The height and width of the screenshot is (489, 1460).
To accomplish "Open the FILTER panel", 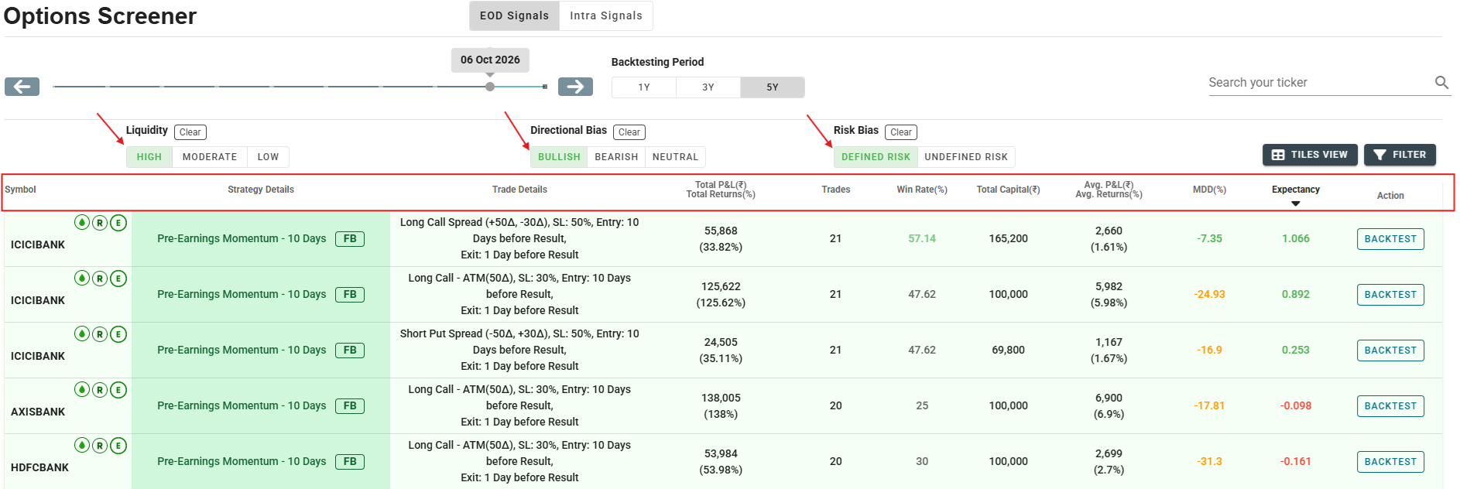I will [x=1400, y=155].
